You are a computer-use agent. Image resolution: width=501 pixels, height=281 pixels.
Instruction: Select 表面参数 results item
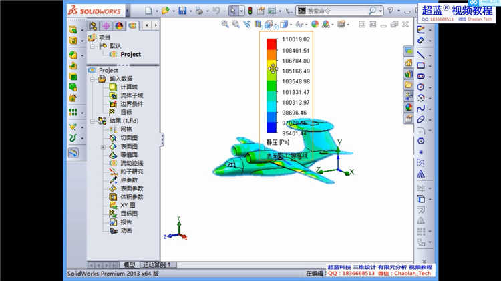coord(132,188)
